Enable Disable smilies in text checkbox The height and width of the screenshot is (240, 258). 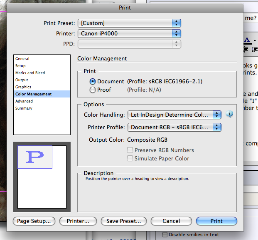pos(165,235)
